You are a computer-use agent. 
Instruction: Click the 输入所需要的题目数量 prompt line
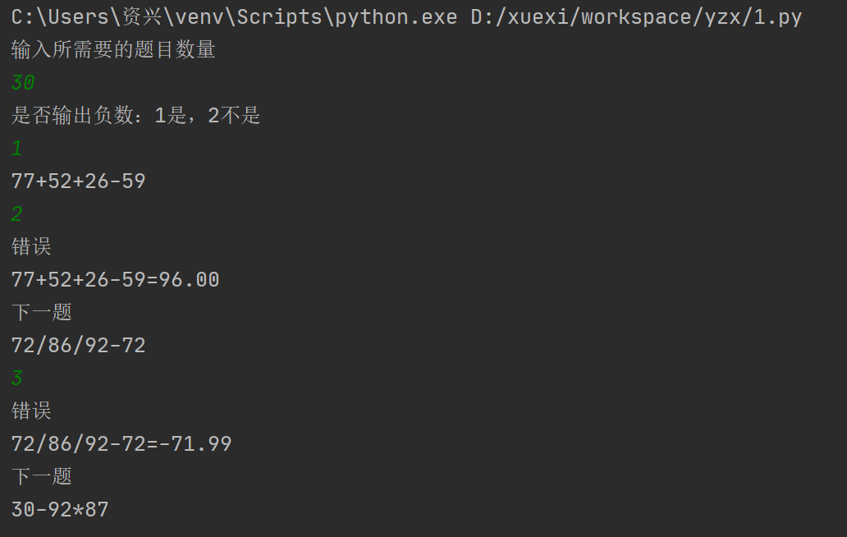point(113,50)
